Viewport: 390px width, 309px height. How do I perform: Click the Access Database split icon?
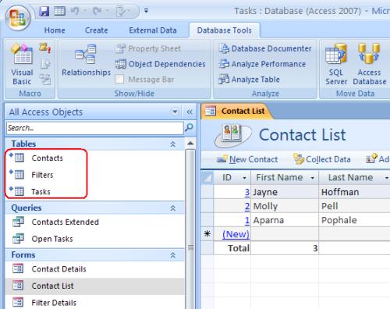(x=369, y=64)
